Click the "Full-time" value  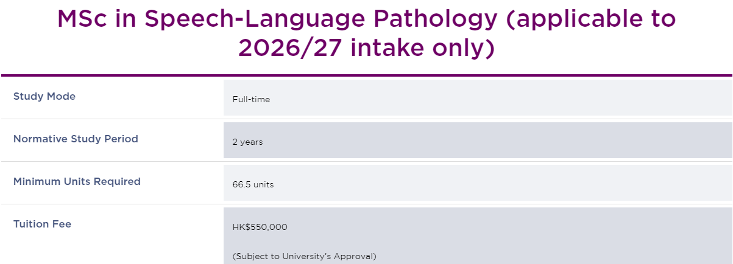click(251, 99)
